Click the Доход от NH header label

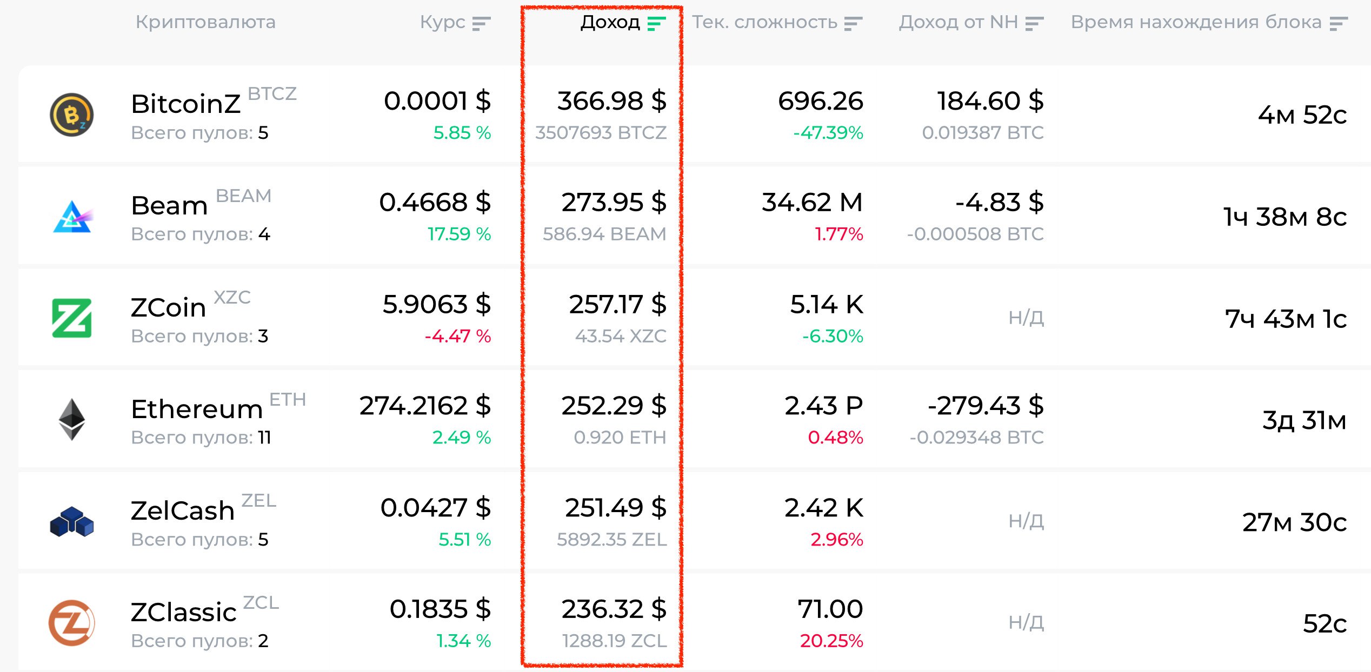[x=959, y=22]
